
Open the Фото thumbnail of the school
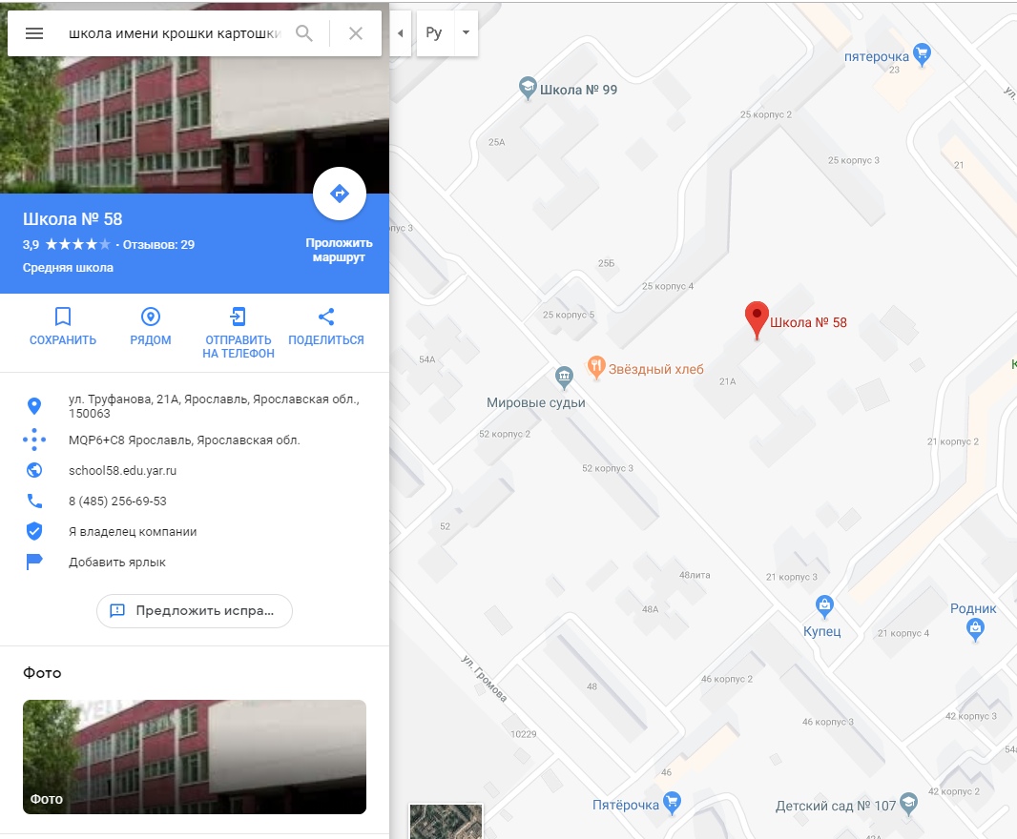[x=195, y=757]
